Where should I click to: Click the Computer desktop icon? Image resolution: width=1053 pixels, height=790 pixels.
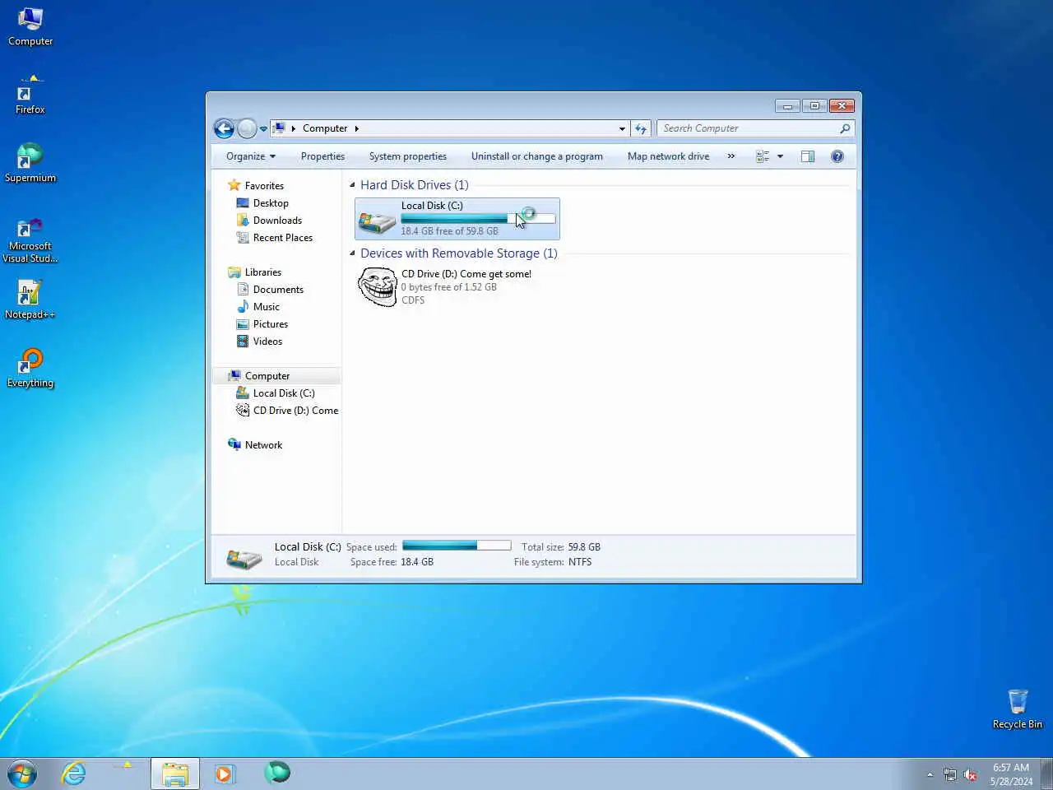30,26
